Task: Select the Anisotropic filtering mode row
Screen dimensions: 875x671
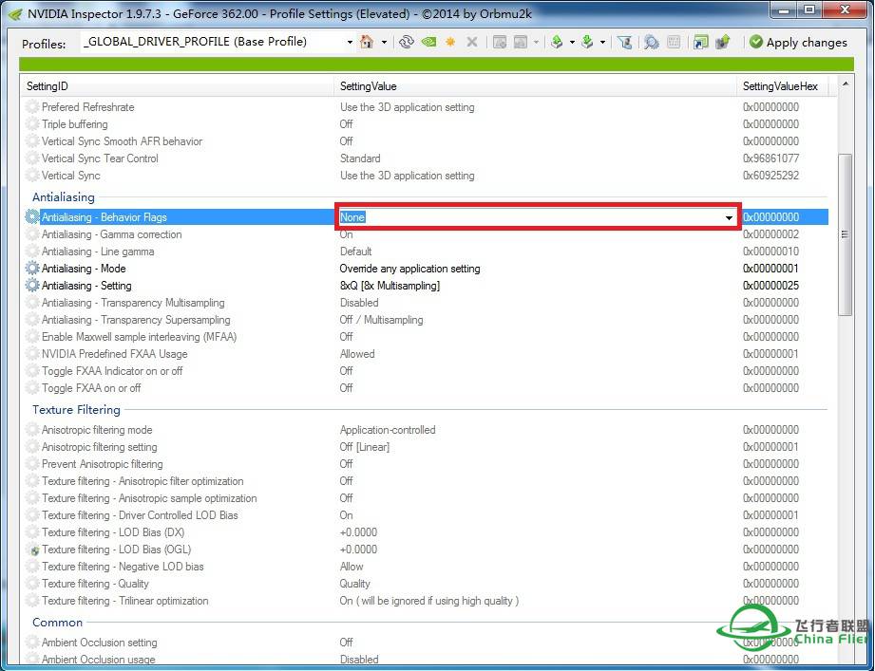Action: pos(97,430)
